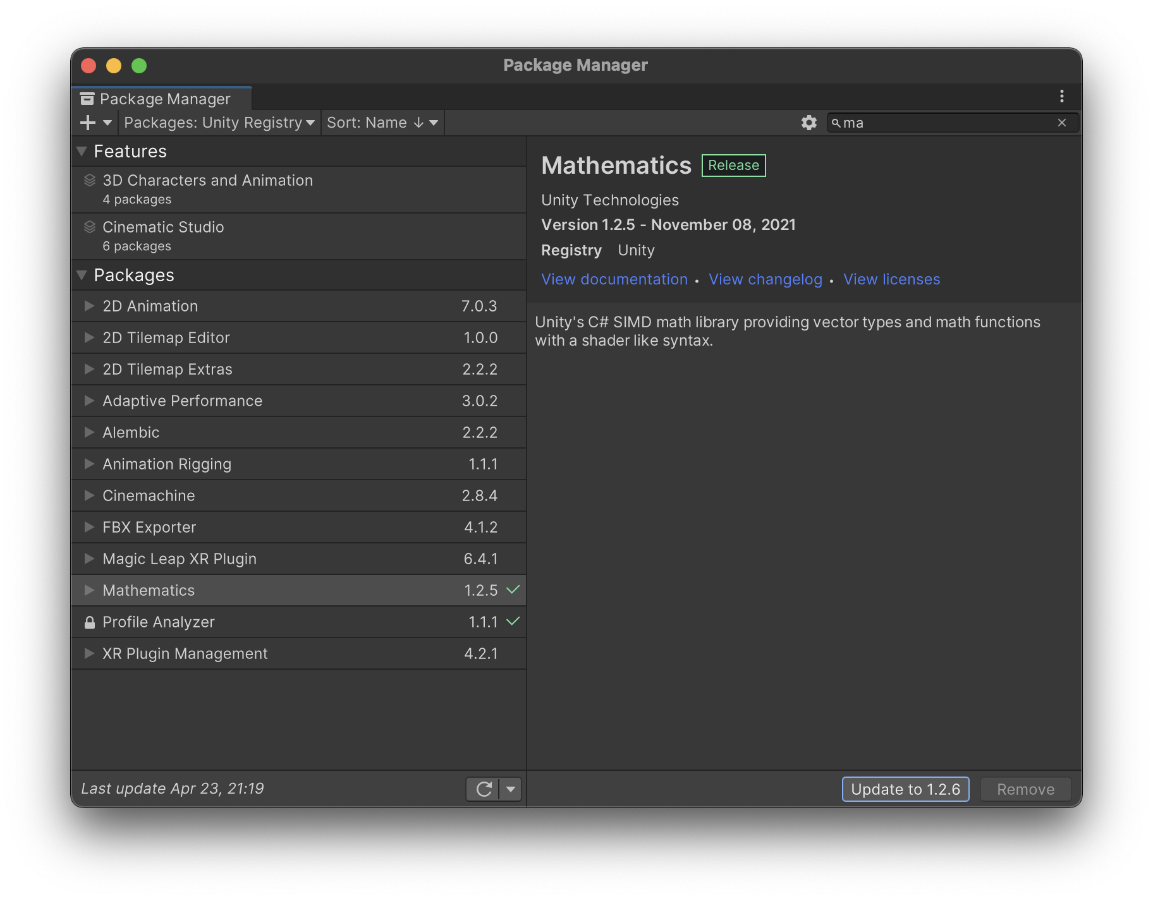Expand the 2D Tilemap Extras package versions
Image resolution: width=1153 pixels, height=901 pixels.
[89, 369]
